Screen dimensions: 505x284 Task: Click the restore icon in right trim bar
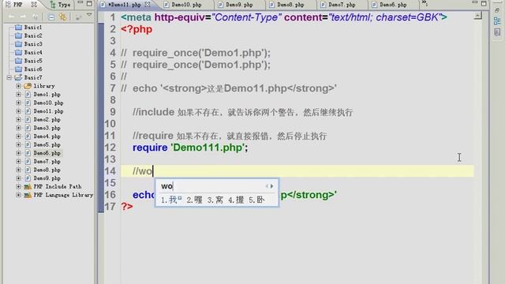[497, 10]
